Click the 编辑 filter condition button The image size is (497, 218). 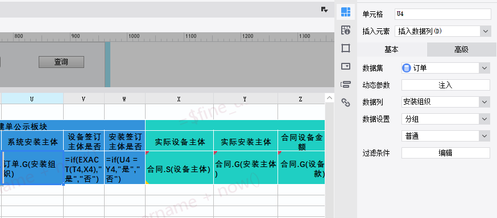446,153
